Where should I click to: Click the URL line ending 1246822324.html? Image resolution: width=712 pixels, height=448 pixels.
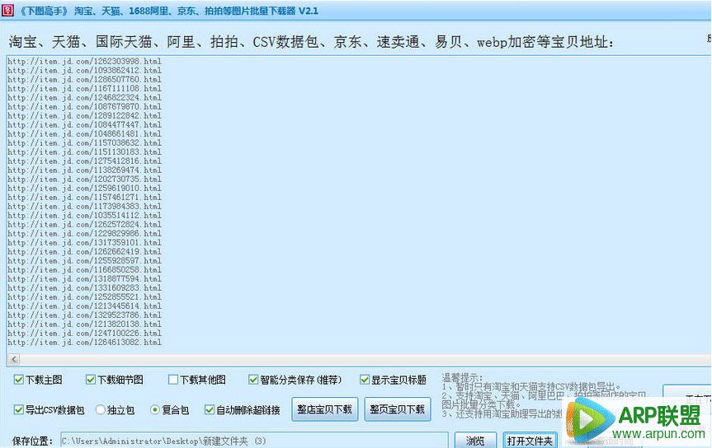point(84,97)
